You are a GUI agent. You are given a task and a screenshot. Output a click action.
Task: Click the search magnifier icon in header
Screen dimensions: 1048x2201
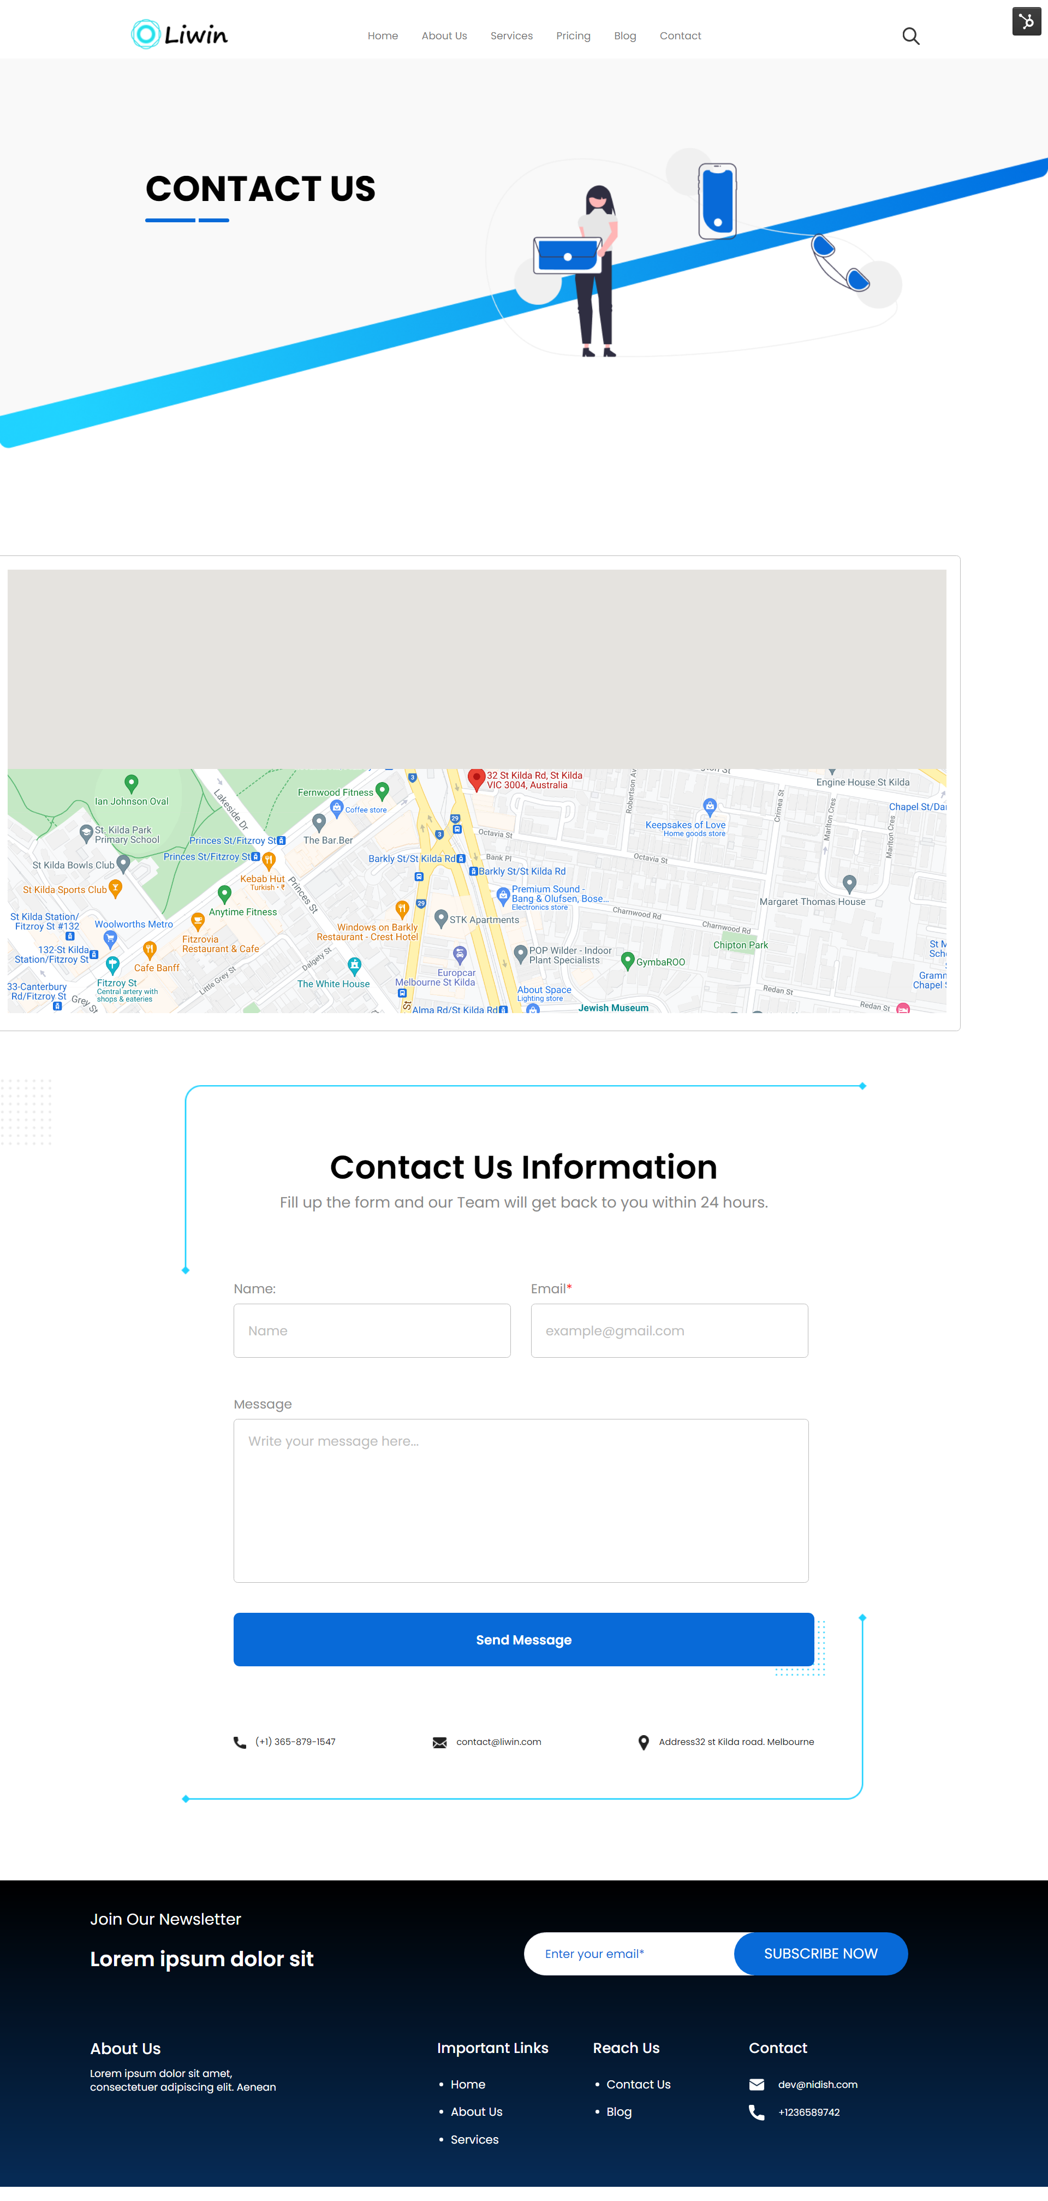pos(910,36)
